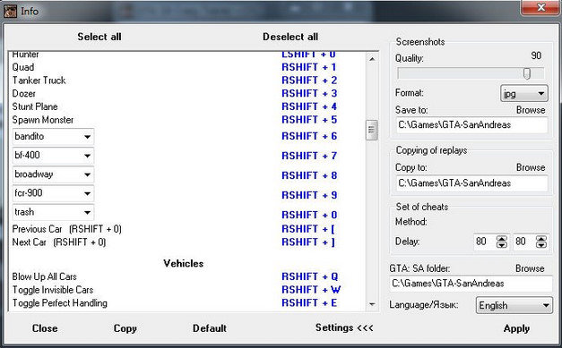Open the bandito vehicle dropdown
Viewport: 562px width, 348px height.
(53, 137)
